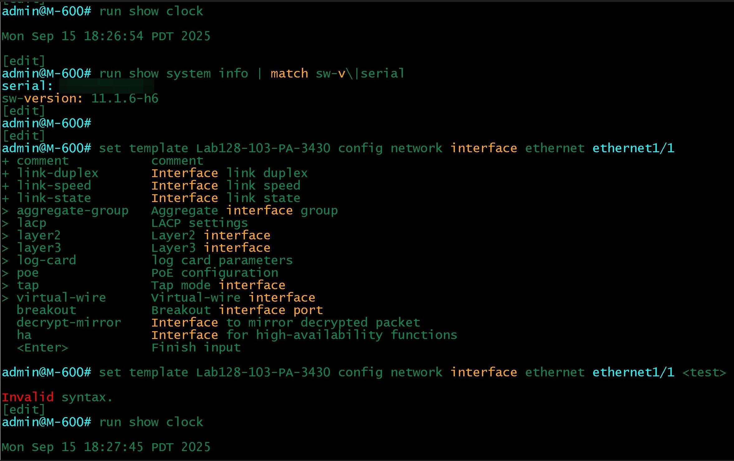The image size is (734, 461).
Task: Select the lacp completion option
Action: click(x=31, y=223)
